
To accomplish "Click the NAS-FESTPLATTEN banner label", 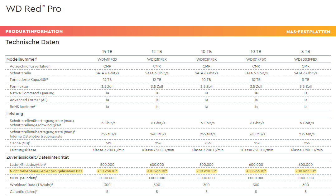I will (308, 32).
